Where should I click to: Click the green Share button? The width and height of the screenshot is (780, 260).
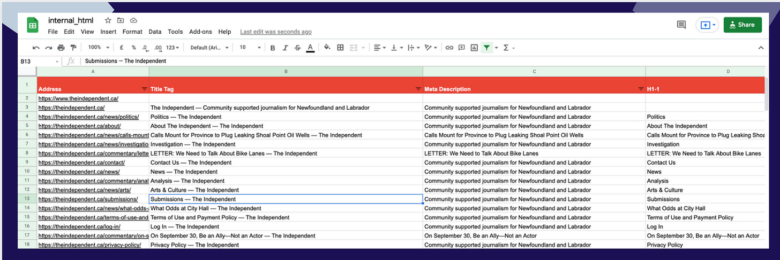tap(742, 25)
